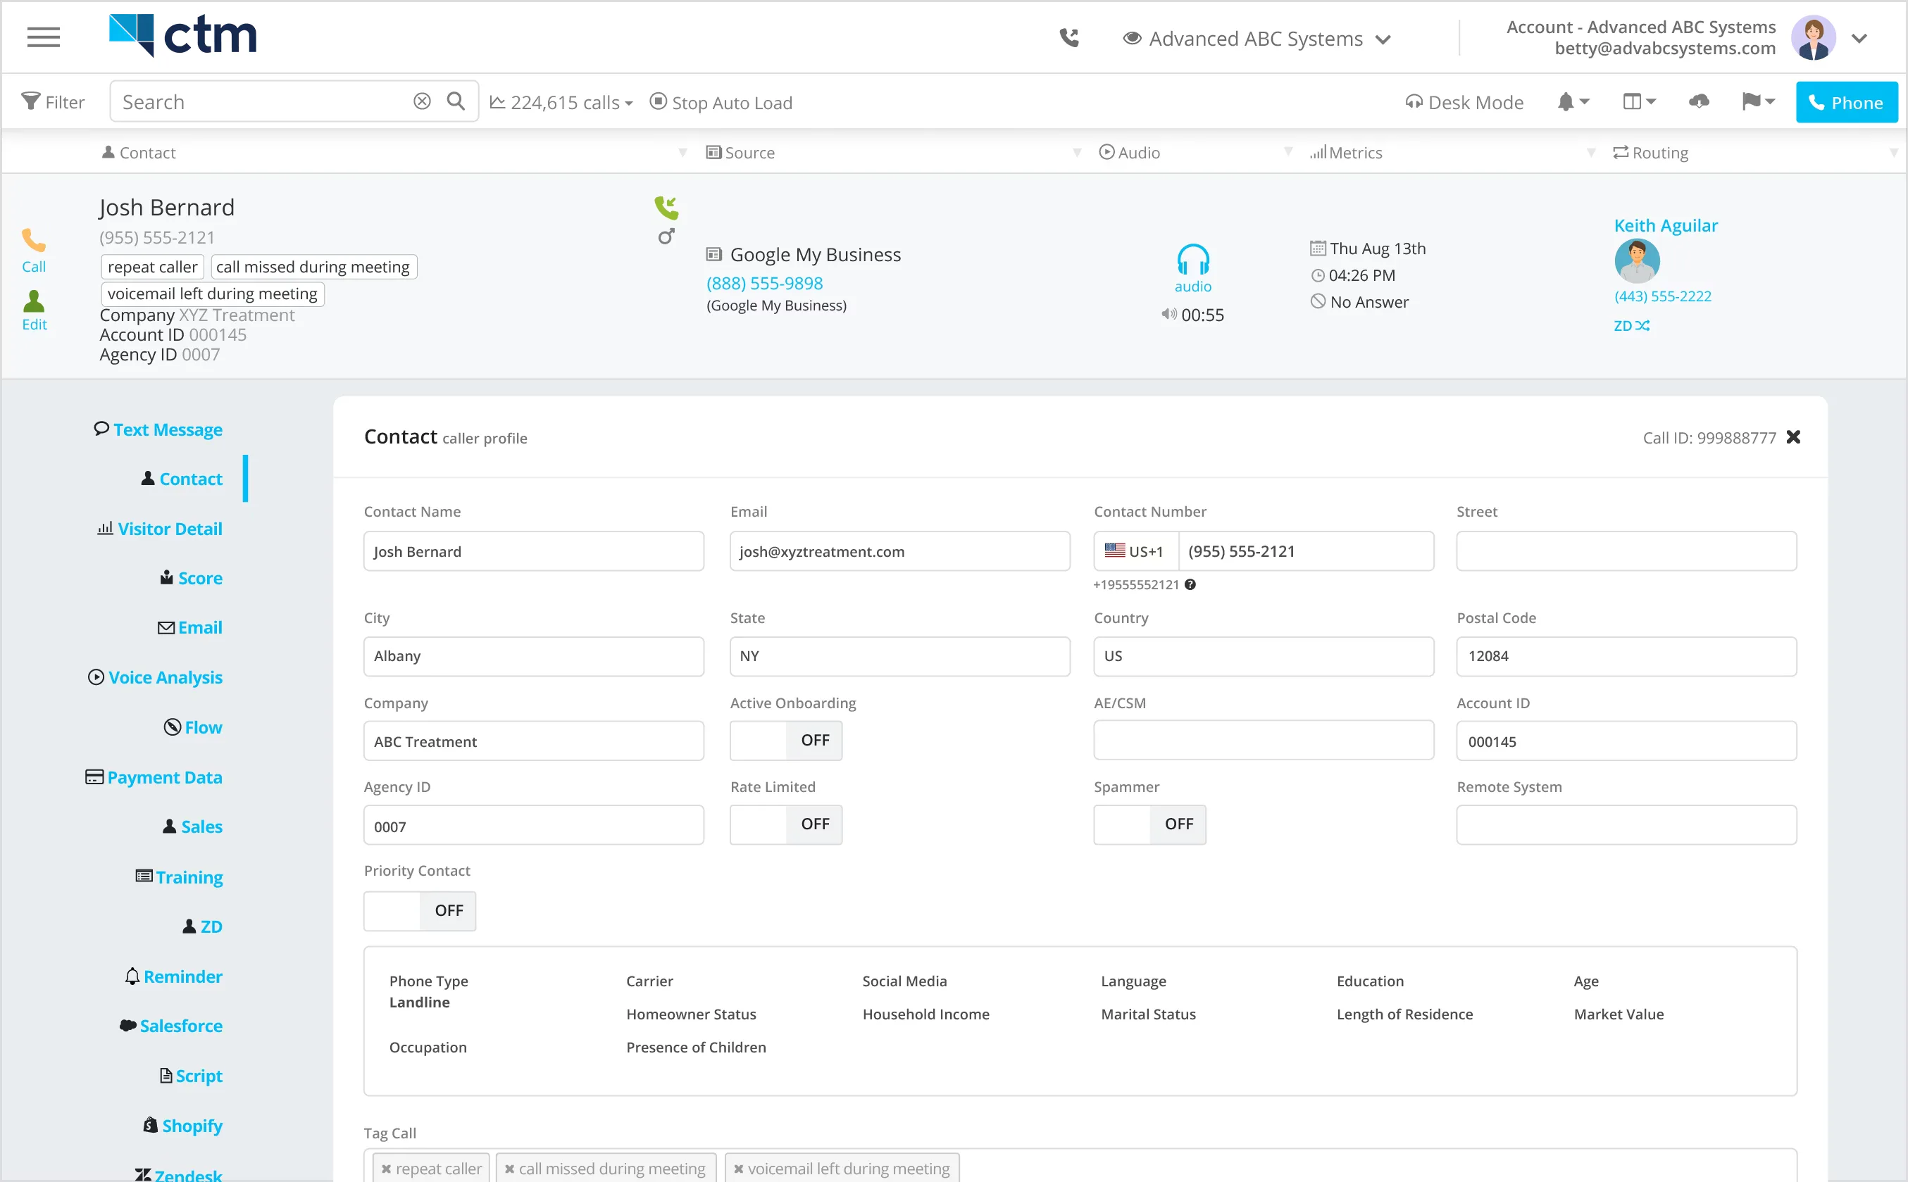Screen dimensions: 1908x1182
Task: Expand the user account chevron
Action: [1859, 38]
